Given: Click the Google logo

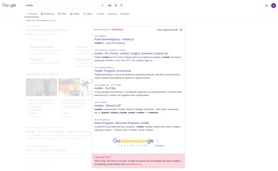Looking at the screenshot, I should [9, 5].
